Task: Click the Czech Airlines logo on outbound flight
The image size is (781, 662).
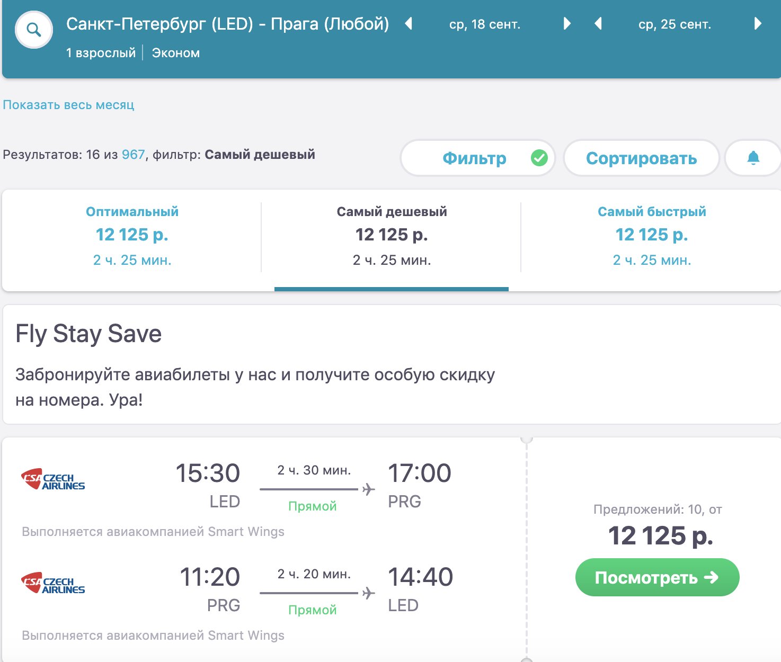Action: click(x=53, y=480)
